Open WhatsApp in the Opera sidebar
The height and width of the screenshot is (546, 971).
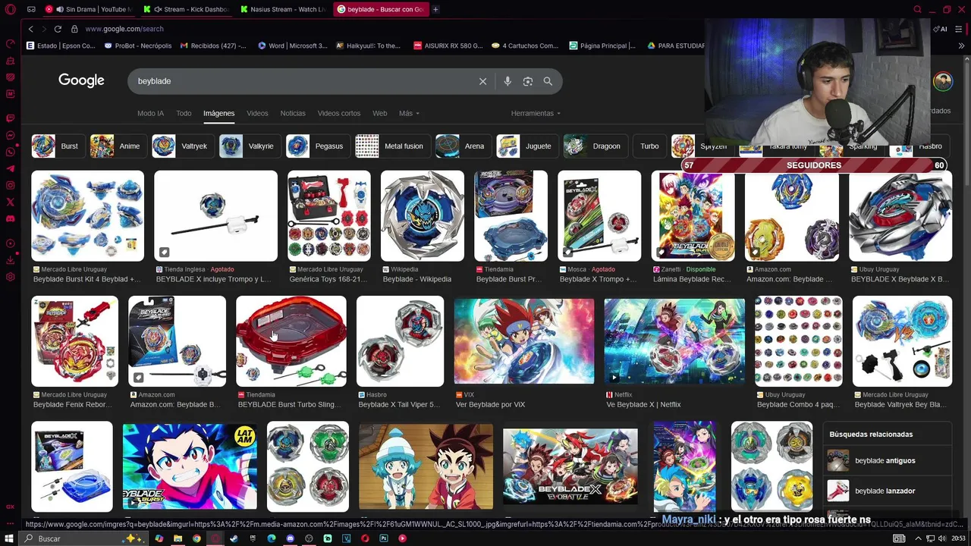pyautogui.click(x=11, y=152)
